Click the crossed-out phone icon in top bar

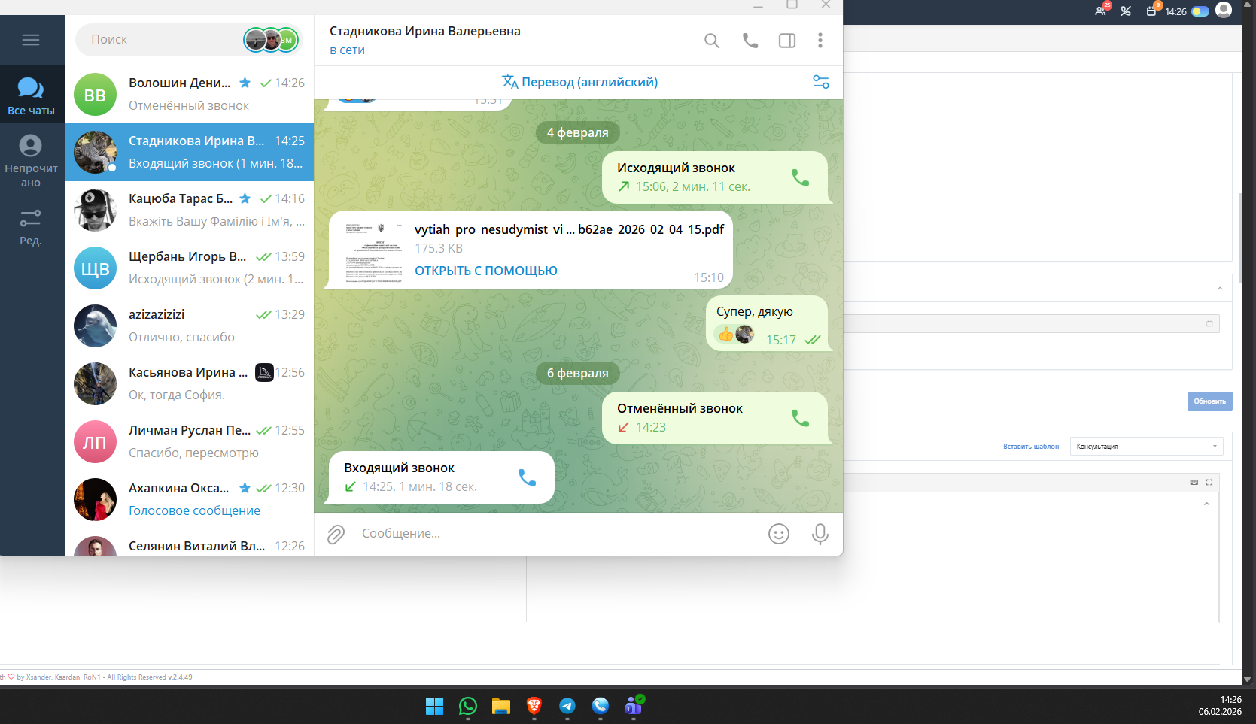(x=1126, y=11)
